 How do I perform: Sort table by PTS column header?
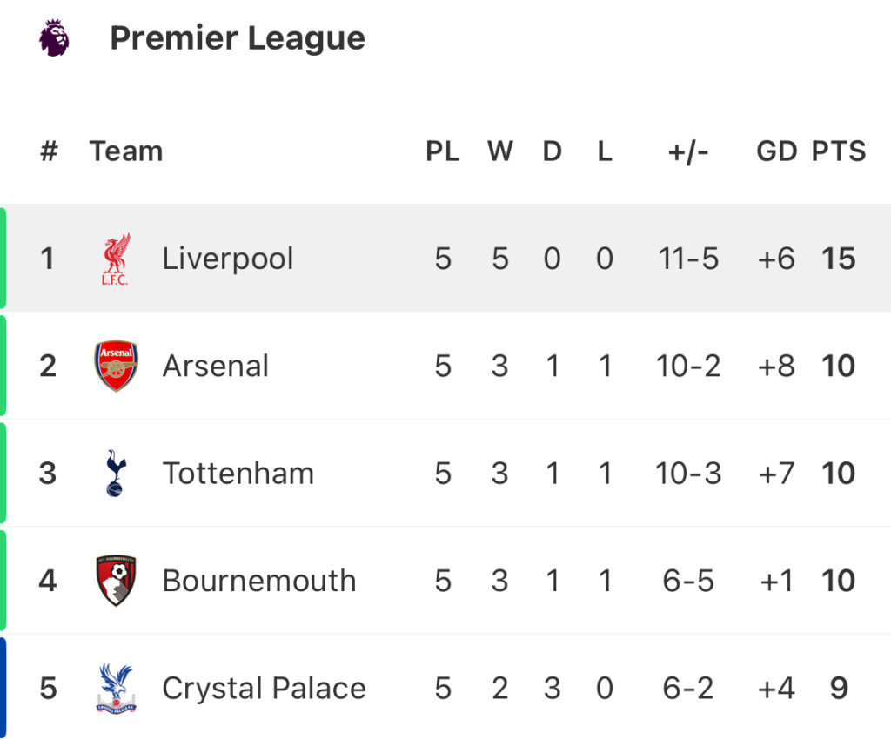click(838, 151)
